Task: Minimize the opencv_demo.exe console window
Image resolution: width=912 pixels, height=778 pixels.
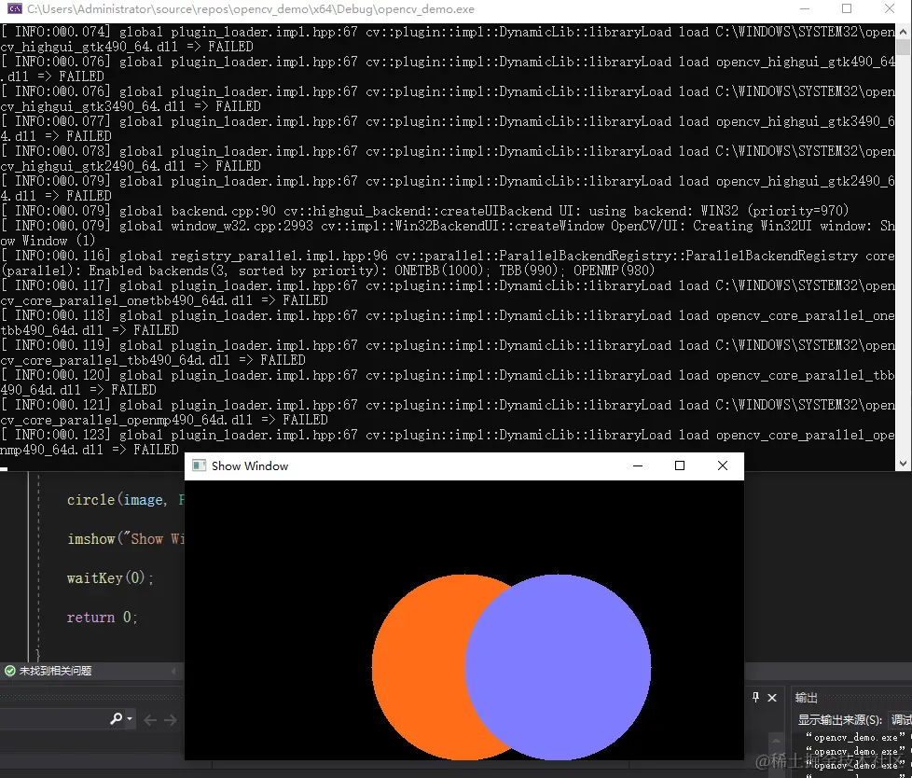Action: coord(805,8)
